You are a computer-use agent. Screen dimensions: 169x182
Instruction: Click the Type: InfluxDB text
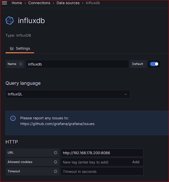(x=18, y=35)
